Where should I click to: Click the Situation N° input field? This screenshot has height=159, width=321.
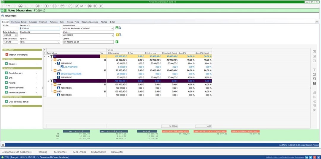[x=40, y=35]
